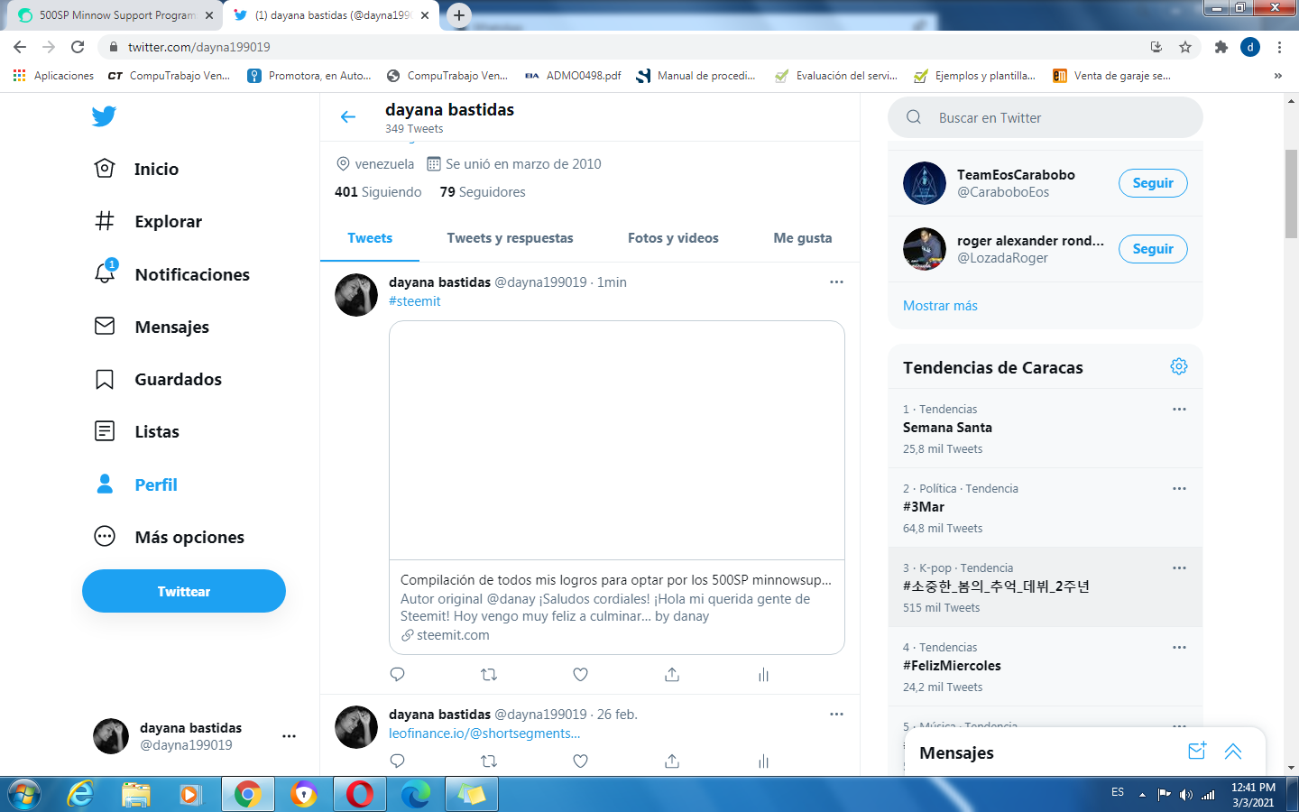This screenshot has width=1299, height=812.
Task: Open TeamEosCarabobo profile avatar
Action: 925,183
